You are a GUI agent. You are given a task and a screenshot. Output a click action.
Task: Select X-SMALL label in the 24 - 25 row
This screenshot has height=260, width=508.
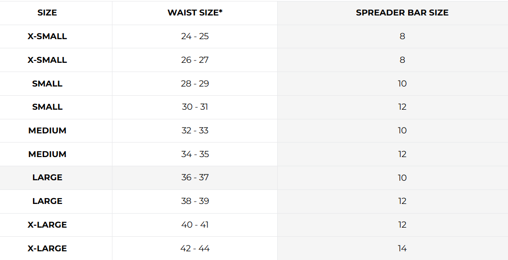47,36
